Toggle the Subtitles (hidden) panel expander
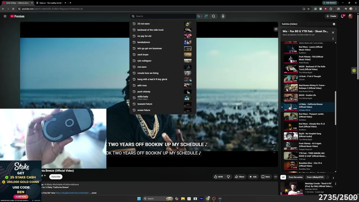 pyautogui.click(x=334, y=24)
